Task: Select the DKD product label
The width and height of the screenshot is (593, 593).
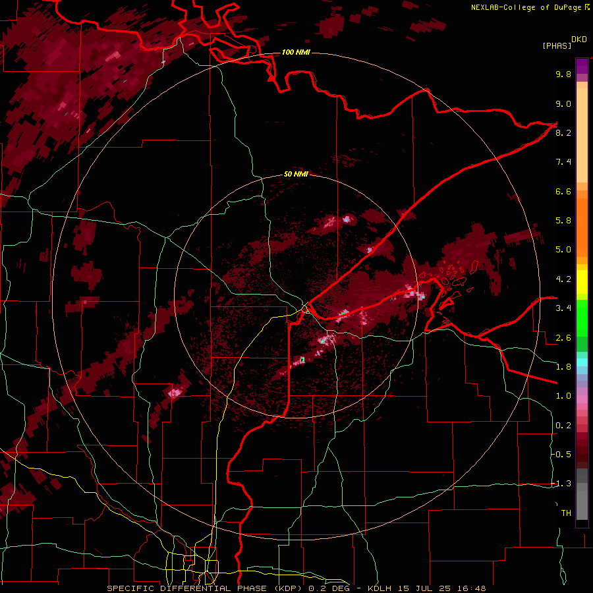Action: pyautogui.click(x=579, y=40)
